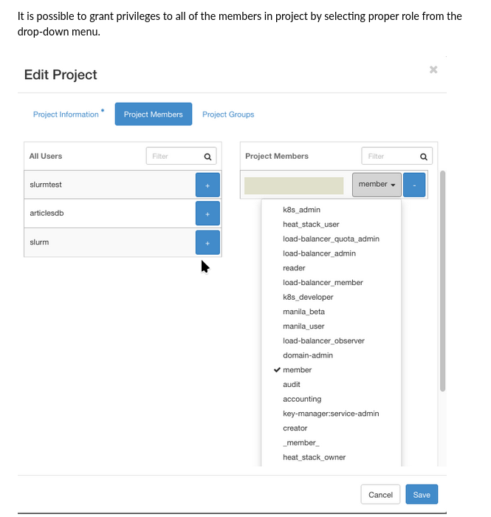This screenshot has width=491, height=517.
Task: Click search icon in All Users filter
Action: pyautogui.click(x=208, y=157)
